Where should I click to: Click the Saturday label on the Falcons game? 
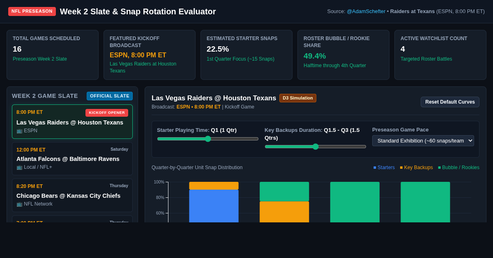tap(119, 149)
